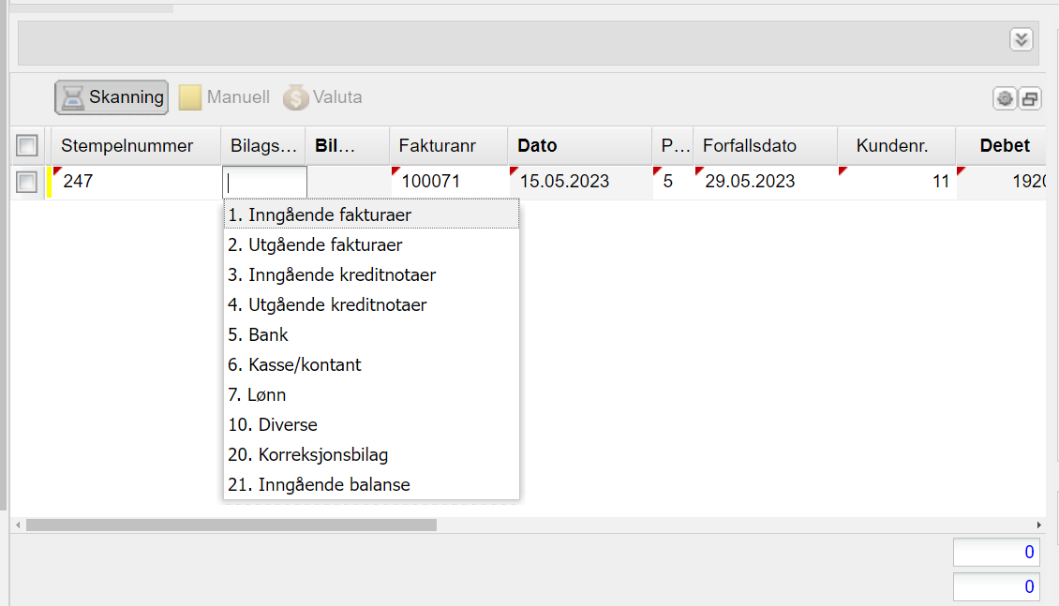Select '2. Utgående fakturaer' option
Image resolution: width=1059 pixels, height=606 pixels.
pos(315,245)
